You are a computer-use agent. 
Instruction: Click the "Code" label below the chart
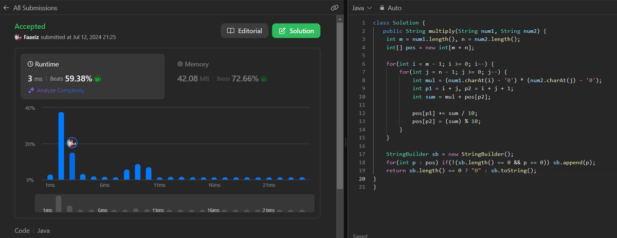tap(22, 231)
